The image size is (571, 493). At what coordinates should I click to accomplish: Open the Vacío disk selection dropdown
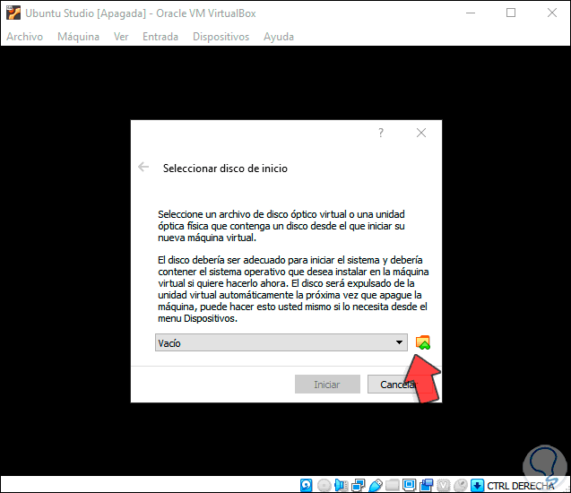tap(281, 342)
